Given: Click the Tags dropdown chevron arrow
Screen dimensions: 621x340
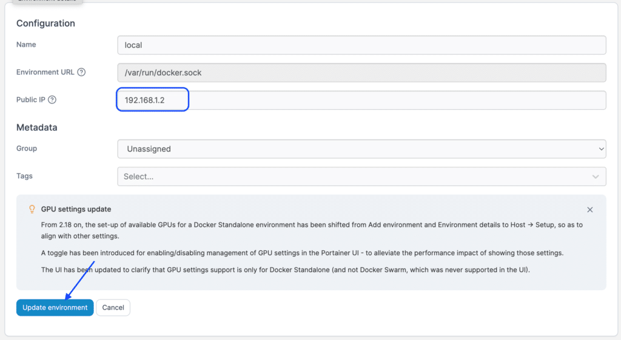Looking at the screenshot, I should tap(596, 177).
